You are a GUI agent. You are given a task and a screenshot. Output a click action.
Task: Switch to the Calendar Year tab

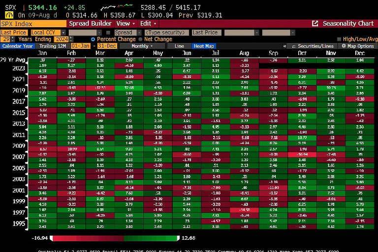18,46
